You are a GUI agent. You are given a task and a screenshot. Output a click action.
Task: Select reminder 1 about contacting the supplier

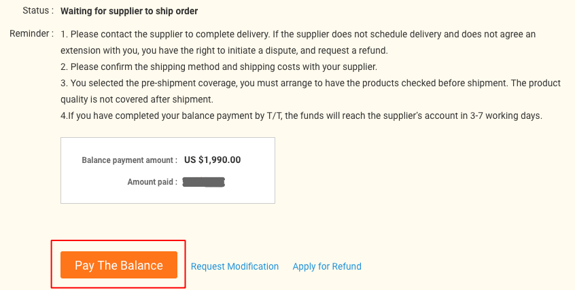point(298,42)
